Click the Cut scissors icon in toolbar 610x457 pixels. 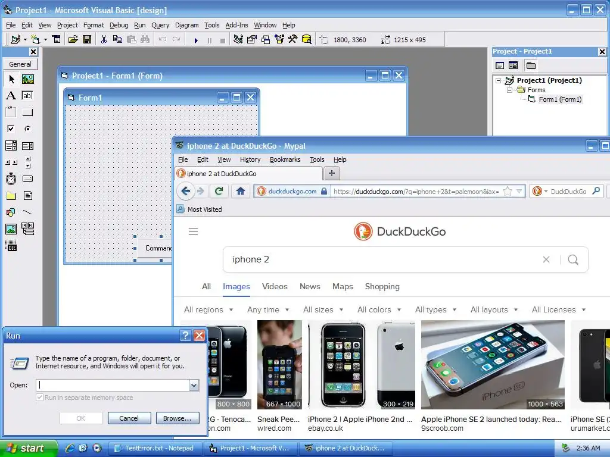(104, 40)
